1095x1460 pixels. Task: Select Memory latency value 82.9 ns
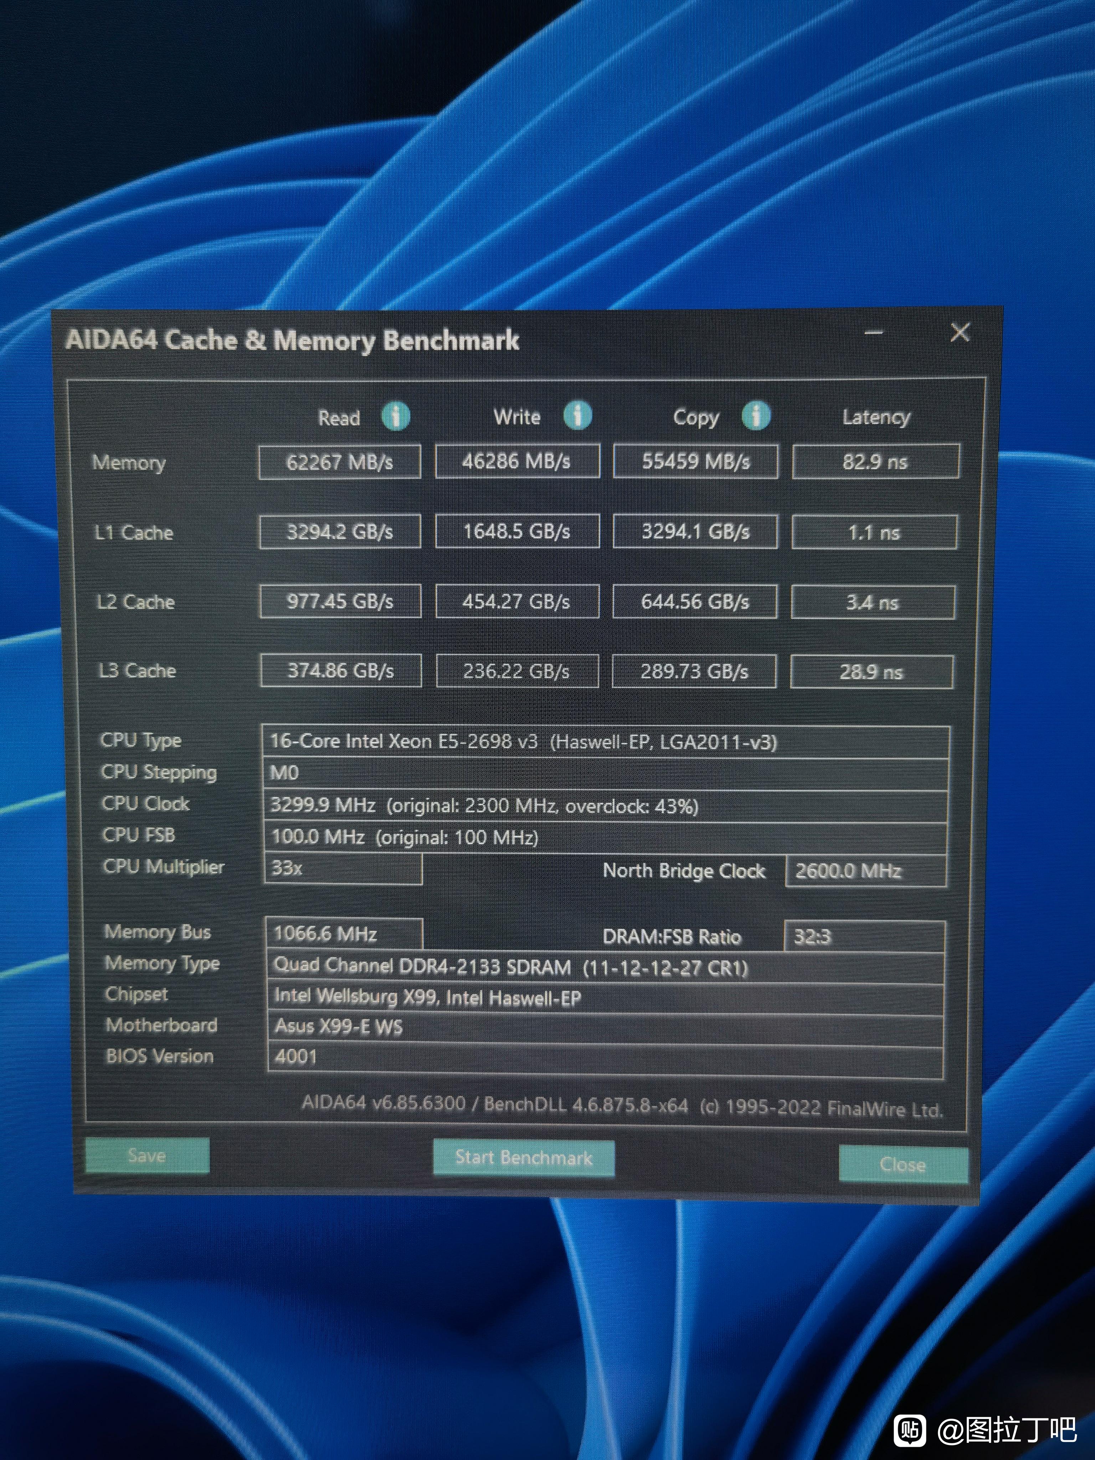(875, 461)
